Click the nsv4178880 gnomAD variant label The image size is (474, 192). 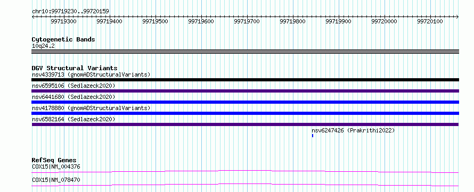tap(91, 108)
